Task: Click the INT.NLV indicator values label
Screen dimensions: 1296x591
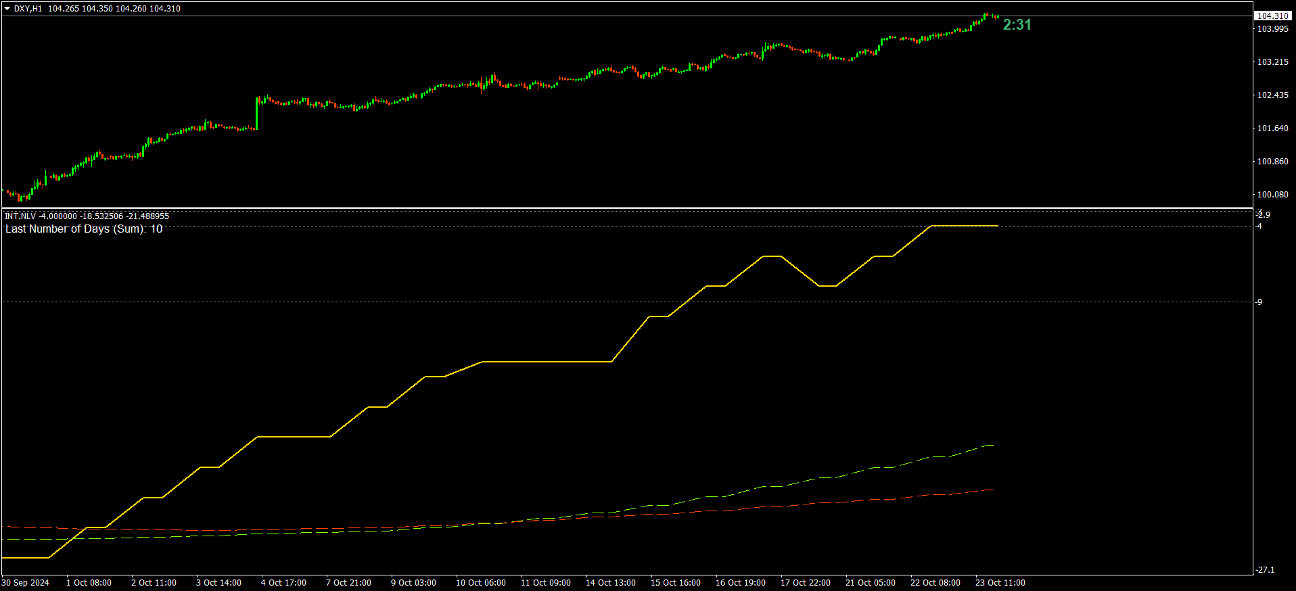Action: pos(87,216)
